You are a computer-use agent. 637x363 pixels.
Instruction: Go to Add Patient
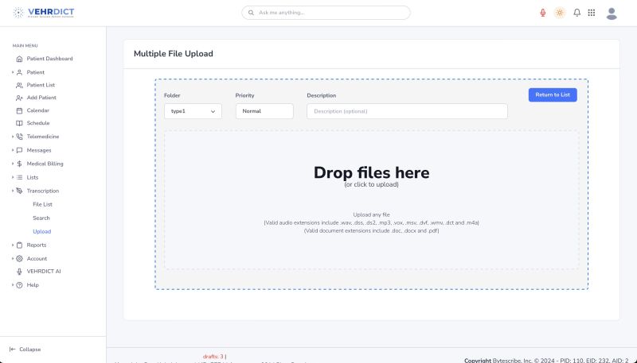click(41, 98)
